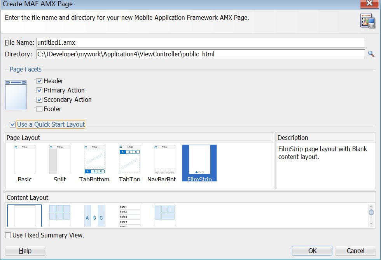Click the FilmStrip description text
This screenshot has height=260, width=381.
click(322, 153)
